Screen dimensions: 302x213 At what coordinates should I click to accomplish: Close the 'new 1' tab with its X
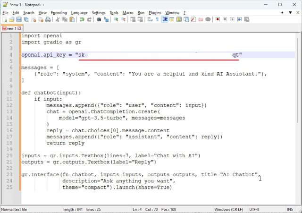[18, 28]
